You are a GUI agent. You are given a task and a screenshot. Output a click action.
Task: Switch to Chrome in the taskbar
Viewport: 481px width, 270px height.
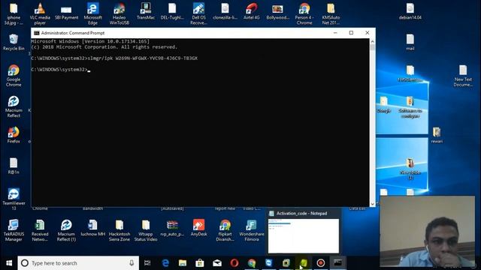[252, 263]
